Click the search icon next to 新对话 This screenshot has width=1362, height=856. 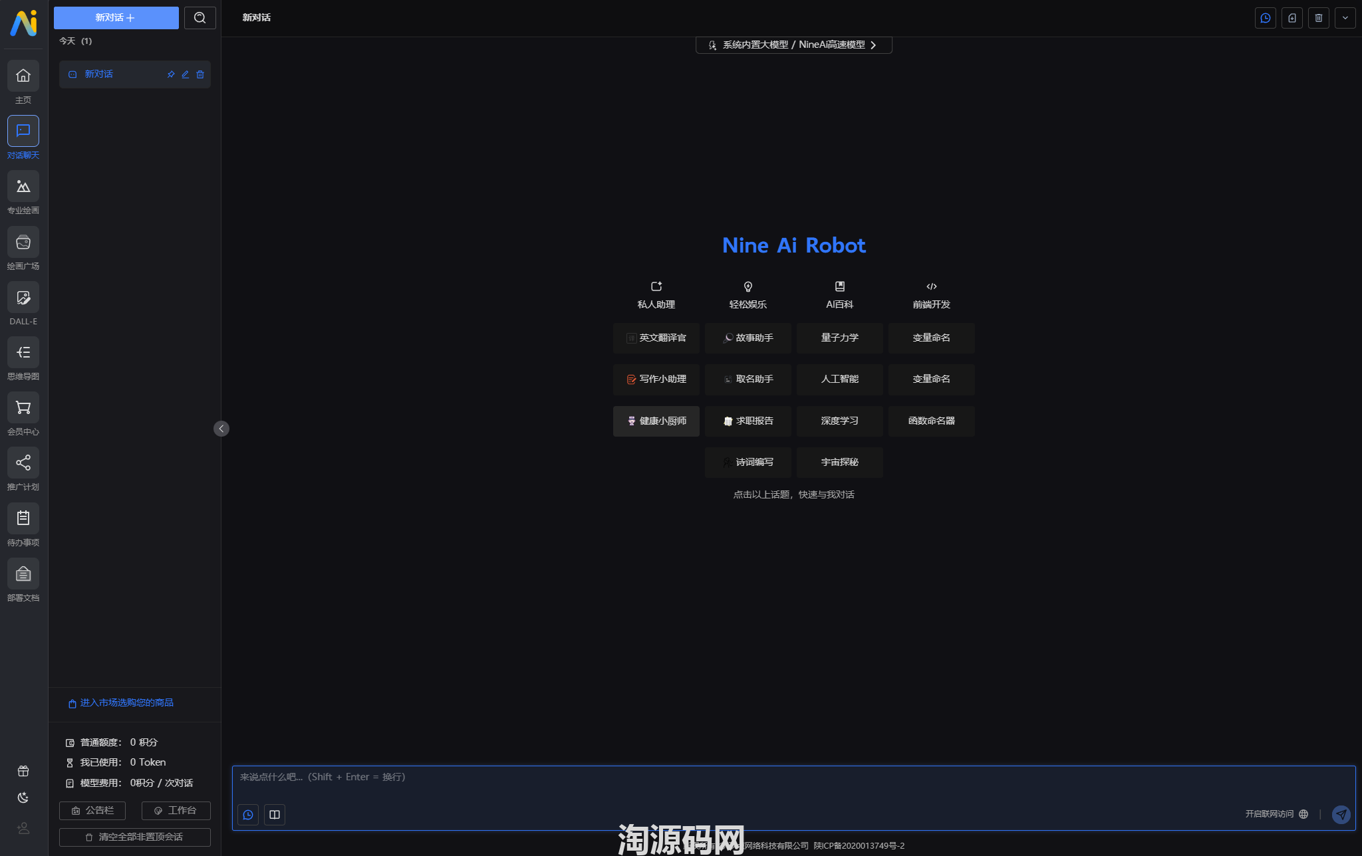pos(200,18)
